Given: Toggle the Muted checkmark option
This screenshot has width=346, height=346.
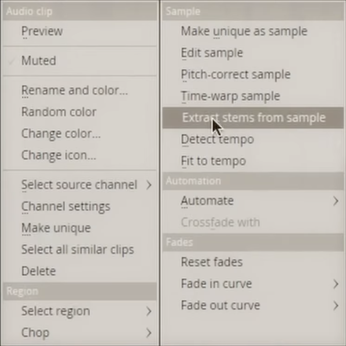Looking at the screenshot, I should click(39, 61).
